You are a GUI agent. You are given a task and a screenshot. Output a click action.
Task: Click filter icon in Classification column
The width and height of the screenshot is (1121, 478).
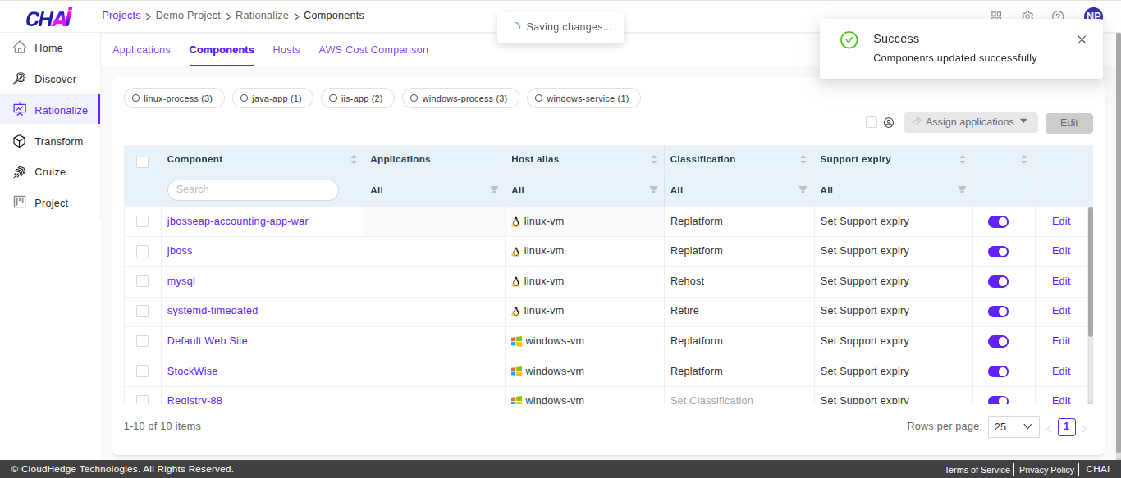coord(803,190)
